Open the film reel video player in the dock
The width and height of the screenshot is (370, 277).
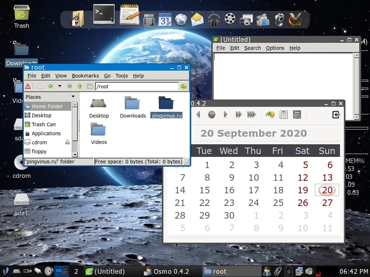tap(230, 19)
